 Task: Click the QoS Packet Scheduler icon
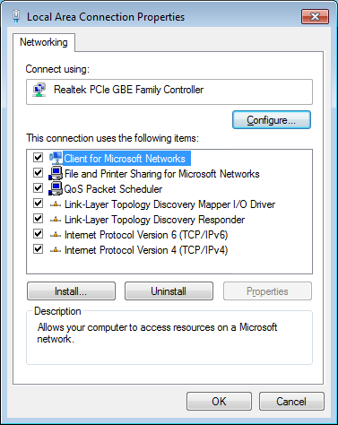coord(56,188)
